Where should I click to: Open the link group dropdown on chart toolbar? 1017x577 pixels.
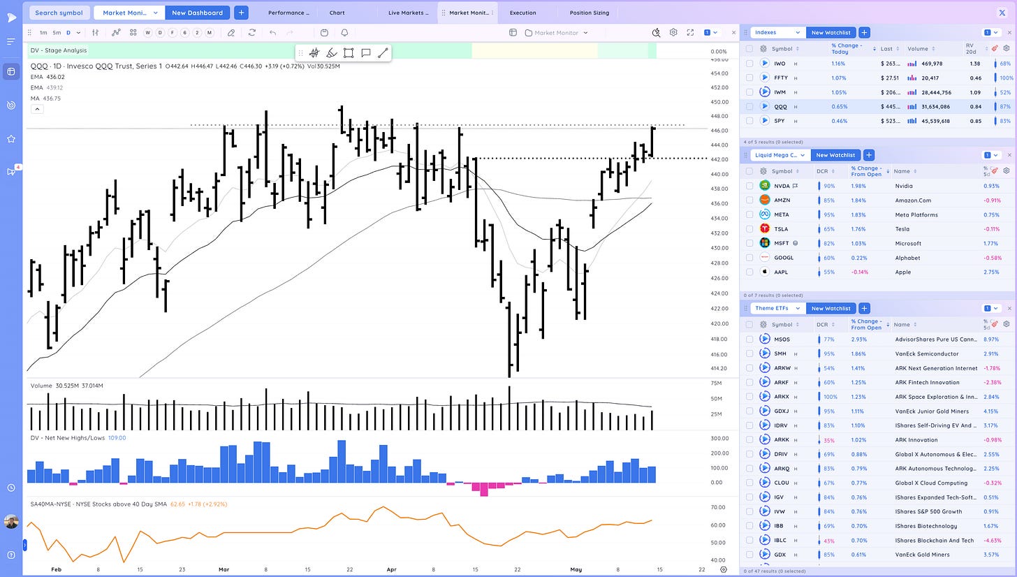[712, 32]
